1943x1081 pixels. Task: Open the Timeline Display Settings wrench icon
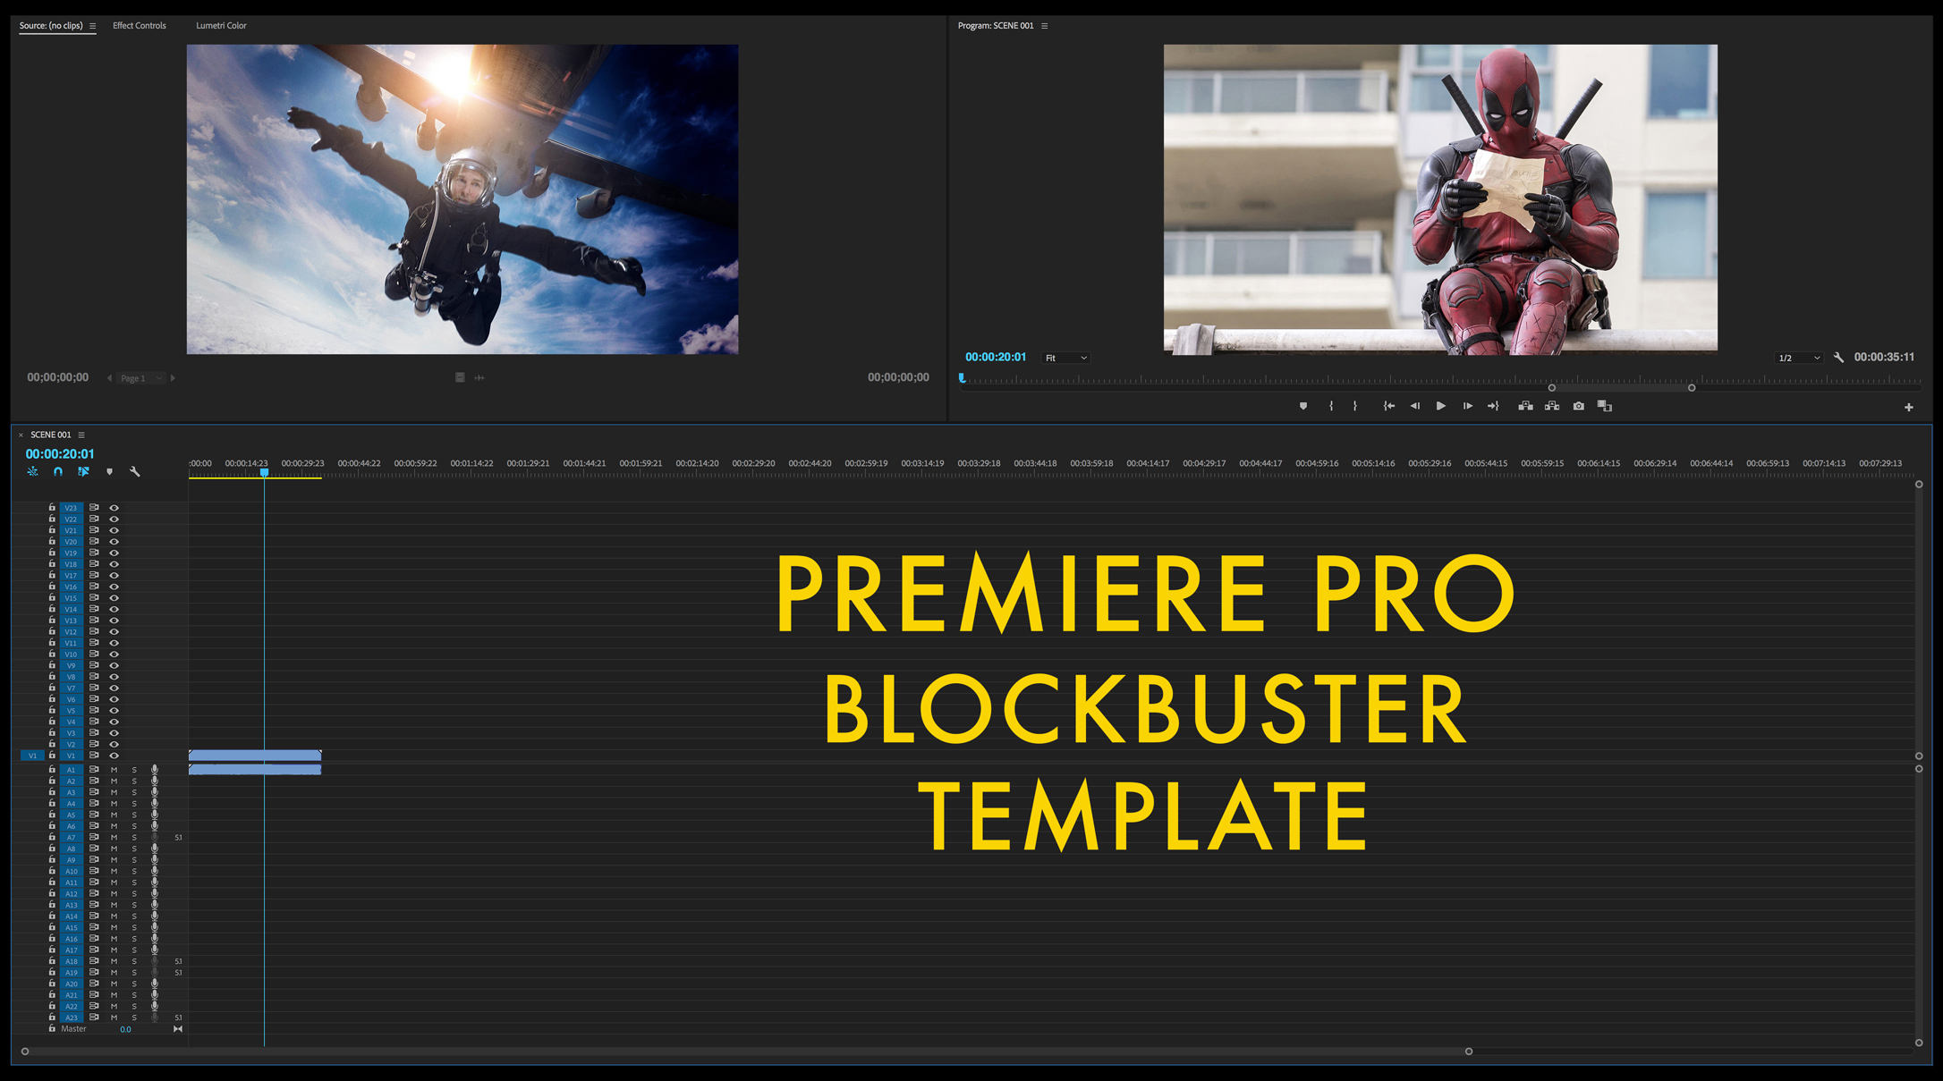[x=135, y=471]
